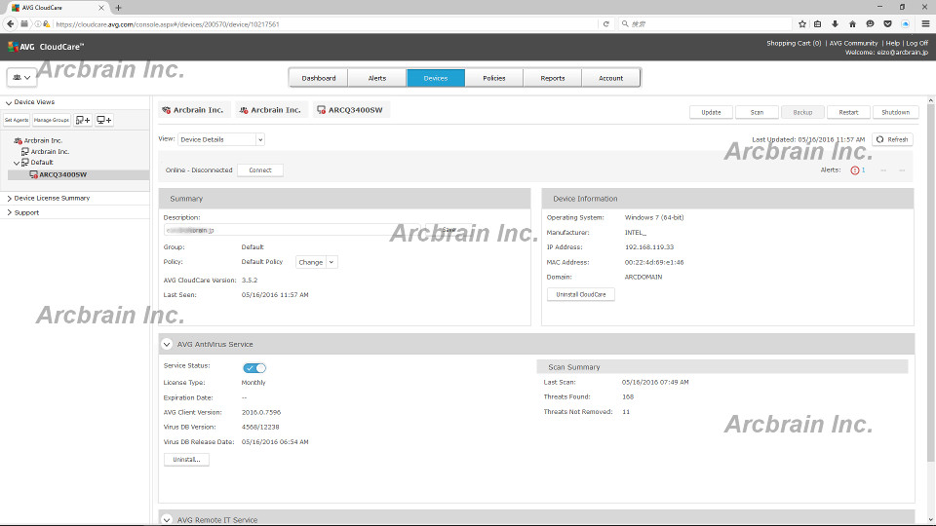Open the browser hamburger menu
The image size is (936, 526).
(926, 23)
